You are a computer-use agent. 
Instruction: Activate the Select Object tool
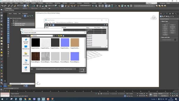(x=25, y=6)
